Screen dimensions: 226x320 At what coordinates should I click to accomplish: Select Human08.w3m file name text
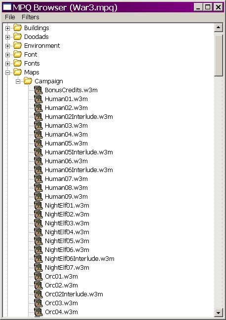(x=66, y=188)
